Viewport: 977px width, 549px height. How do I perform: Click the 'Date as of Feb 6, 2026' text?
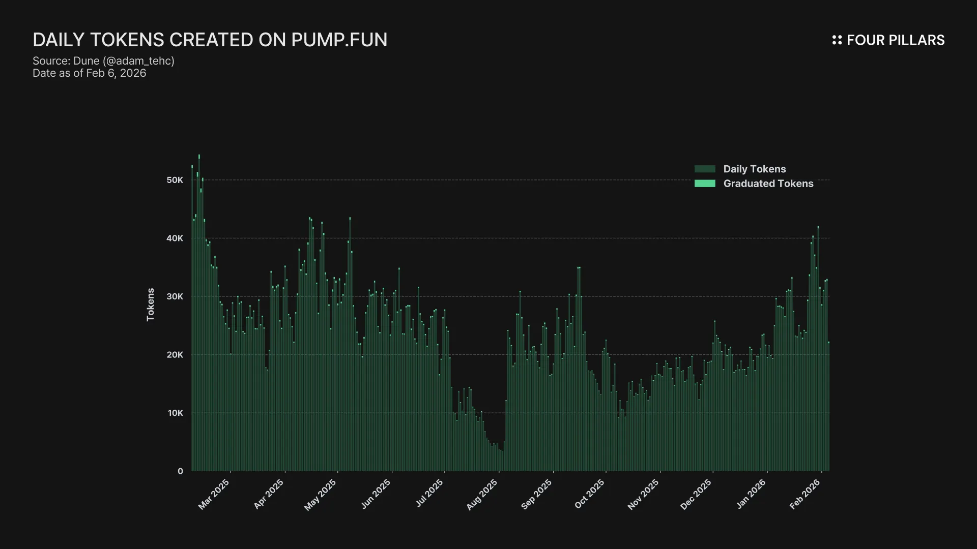pyautogui.click(x=89, y=73)
